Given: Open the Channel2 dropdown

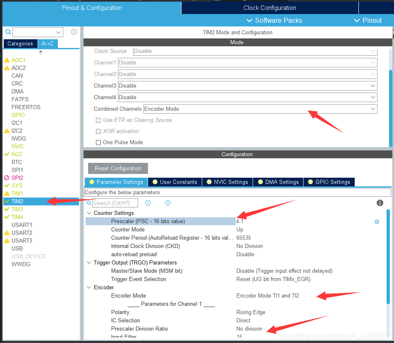Looking at the screenshot, I should coord(248,74).
